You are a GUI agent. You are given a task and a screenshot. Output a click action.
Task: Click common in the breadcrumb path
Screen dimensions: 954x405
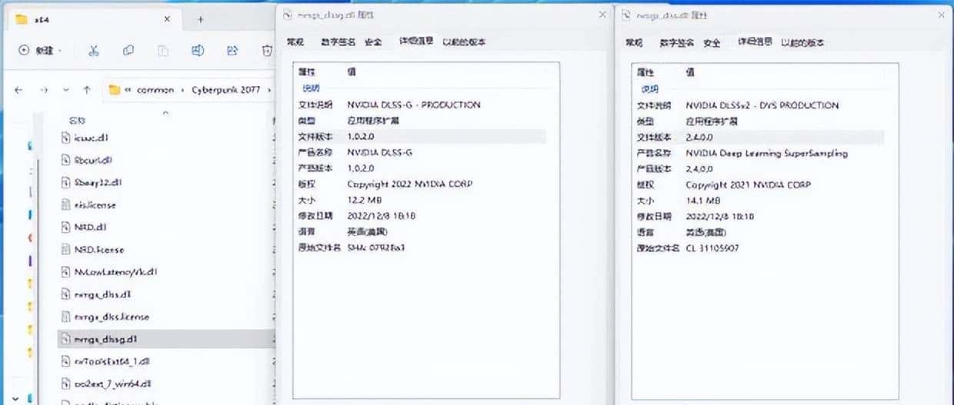(155, 90)
